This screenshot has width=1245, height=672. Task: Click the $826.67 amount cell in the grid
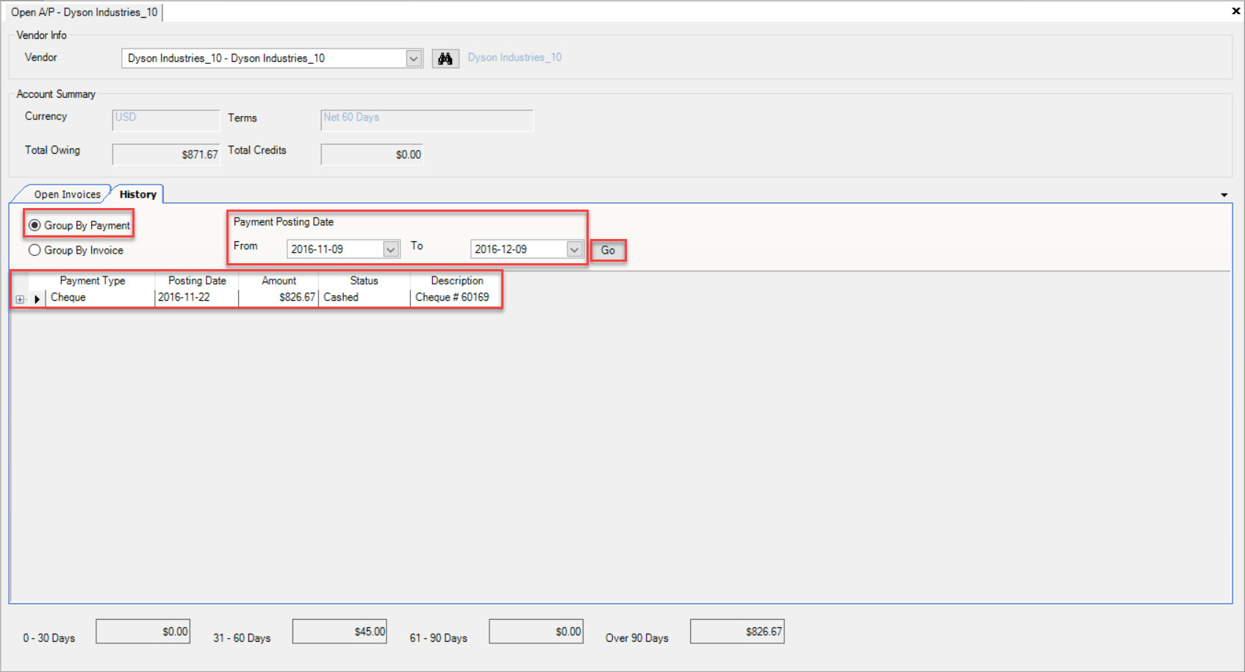click(x=279, y=298)
